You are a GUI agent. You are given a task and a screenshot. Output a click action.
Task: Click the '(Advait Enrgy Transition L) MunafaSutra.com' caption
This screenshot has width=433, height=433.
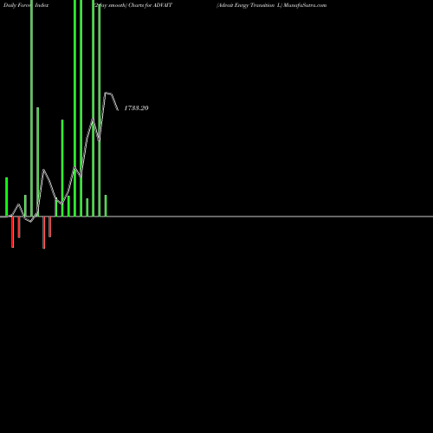tap(272, 5)
